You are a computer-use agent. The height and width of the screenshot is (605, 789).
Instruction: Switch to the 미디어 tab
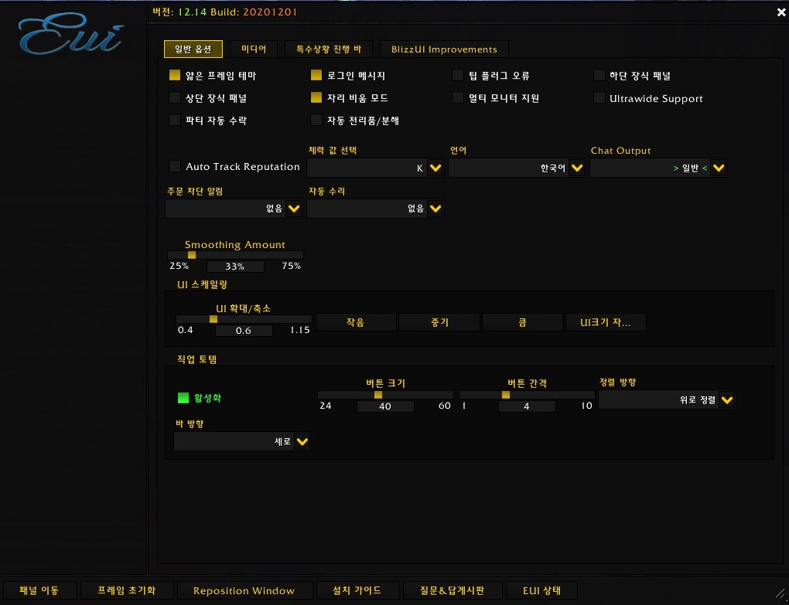[254, 49]
